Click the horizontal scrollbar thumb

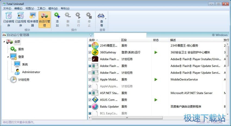(127, 118)
